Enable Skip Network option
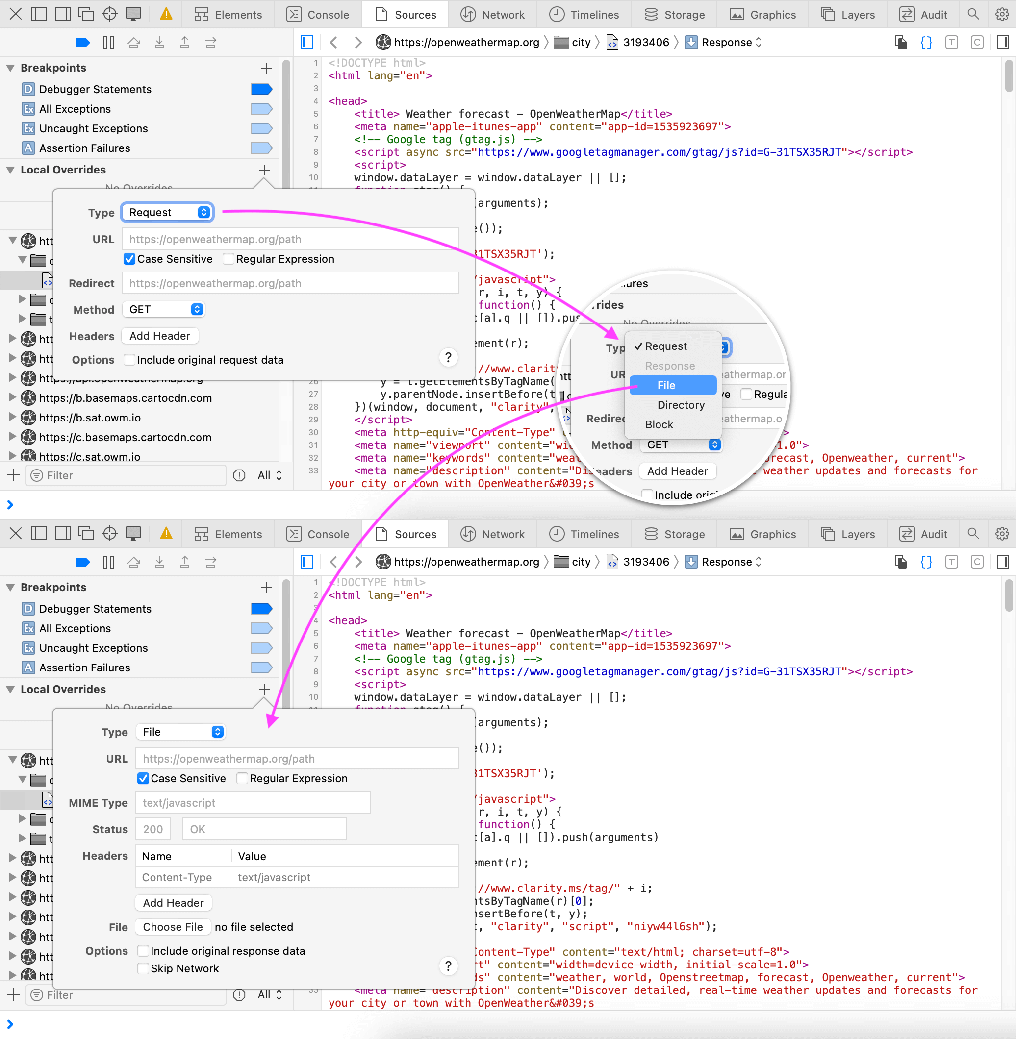The width and height of the screenshot is (1016, 1039). click(143, 968)
